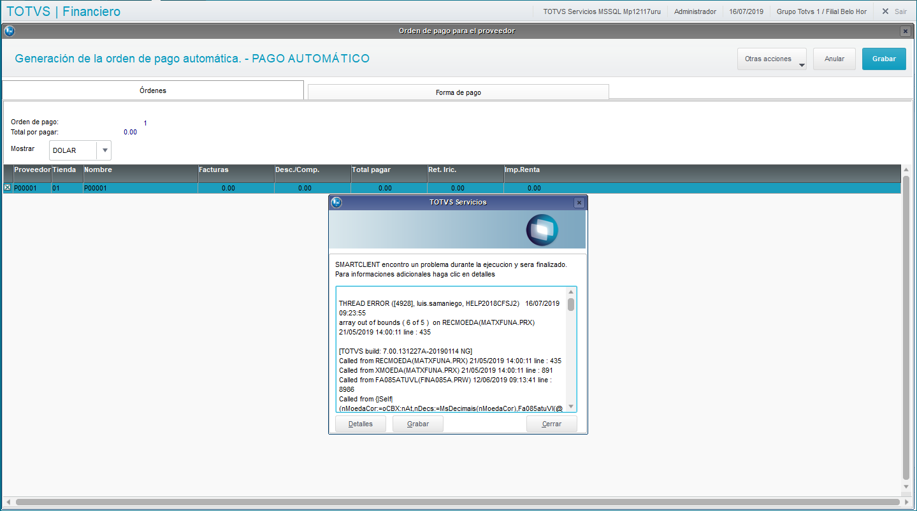Close the Orden de pago window
This screenshot has height=511, width=917.
[905, 31]
